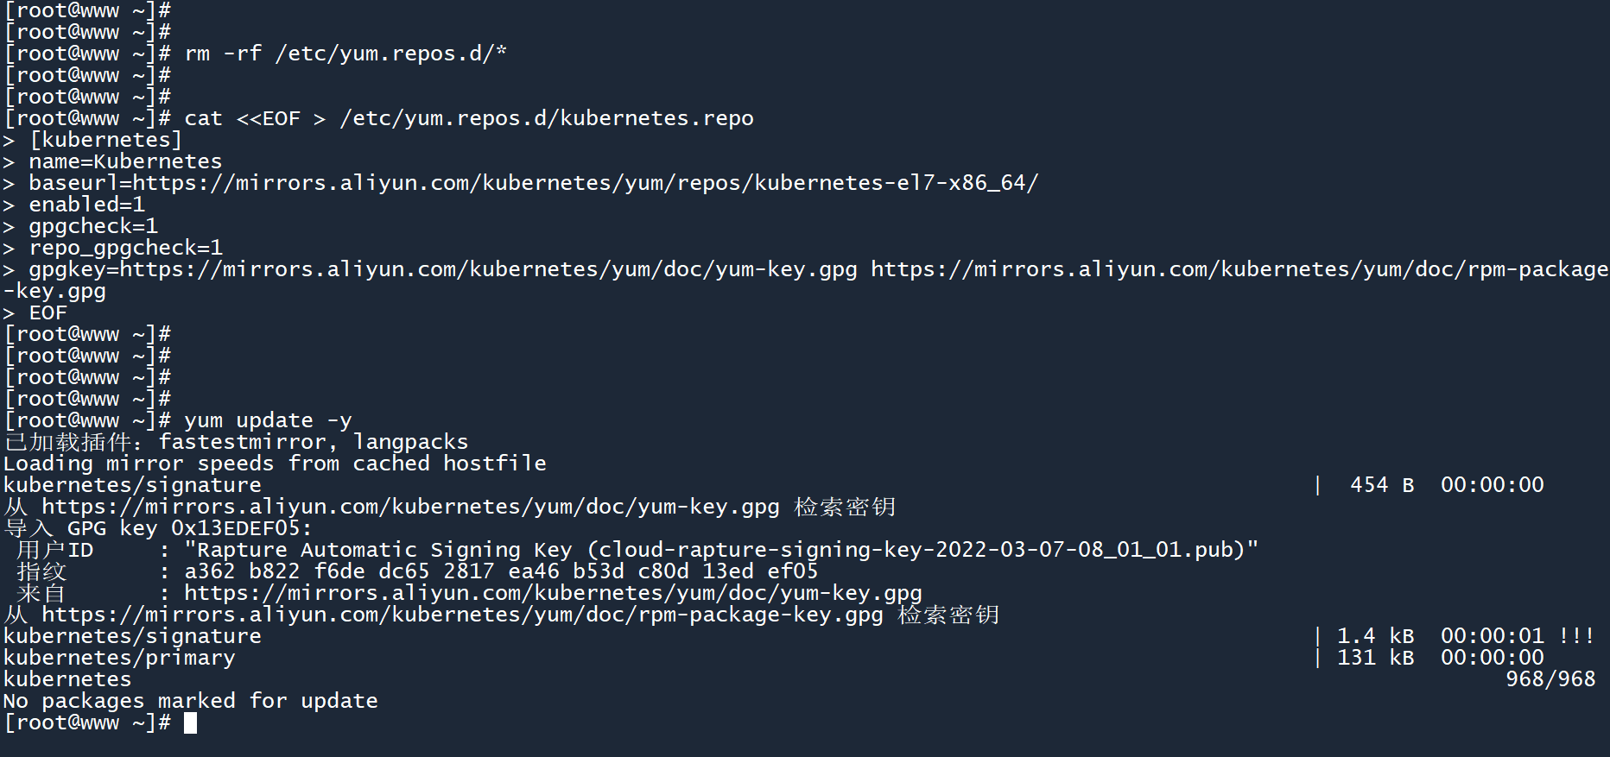Screen dimensions: 1610x757
Task: Click the "rm -rf /etc/yum.repos.d/*" command
Action: click(x=345, y=54)
